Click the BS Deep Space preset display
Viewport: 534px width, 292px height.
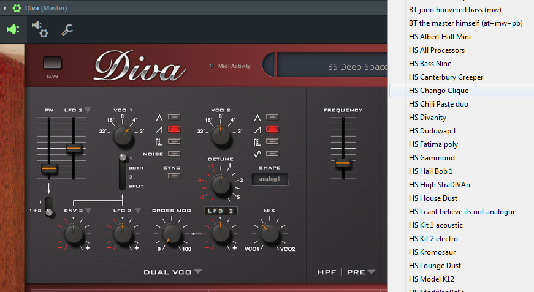pyautogui.click(x=332, y=66)
